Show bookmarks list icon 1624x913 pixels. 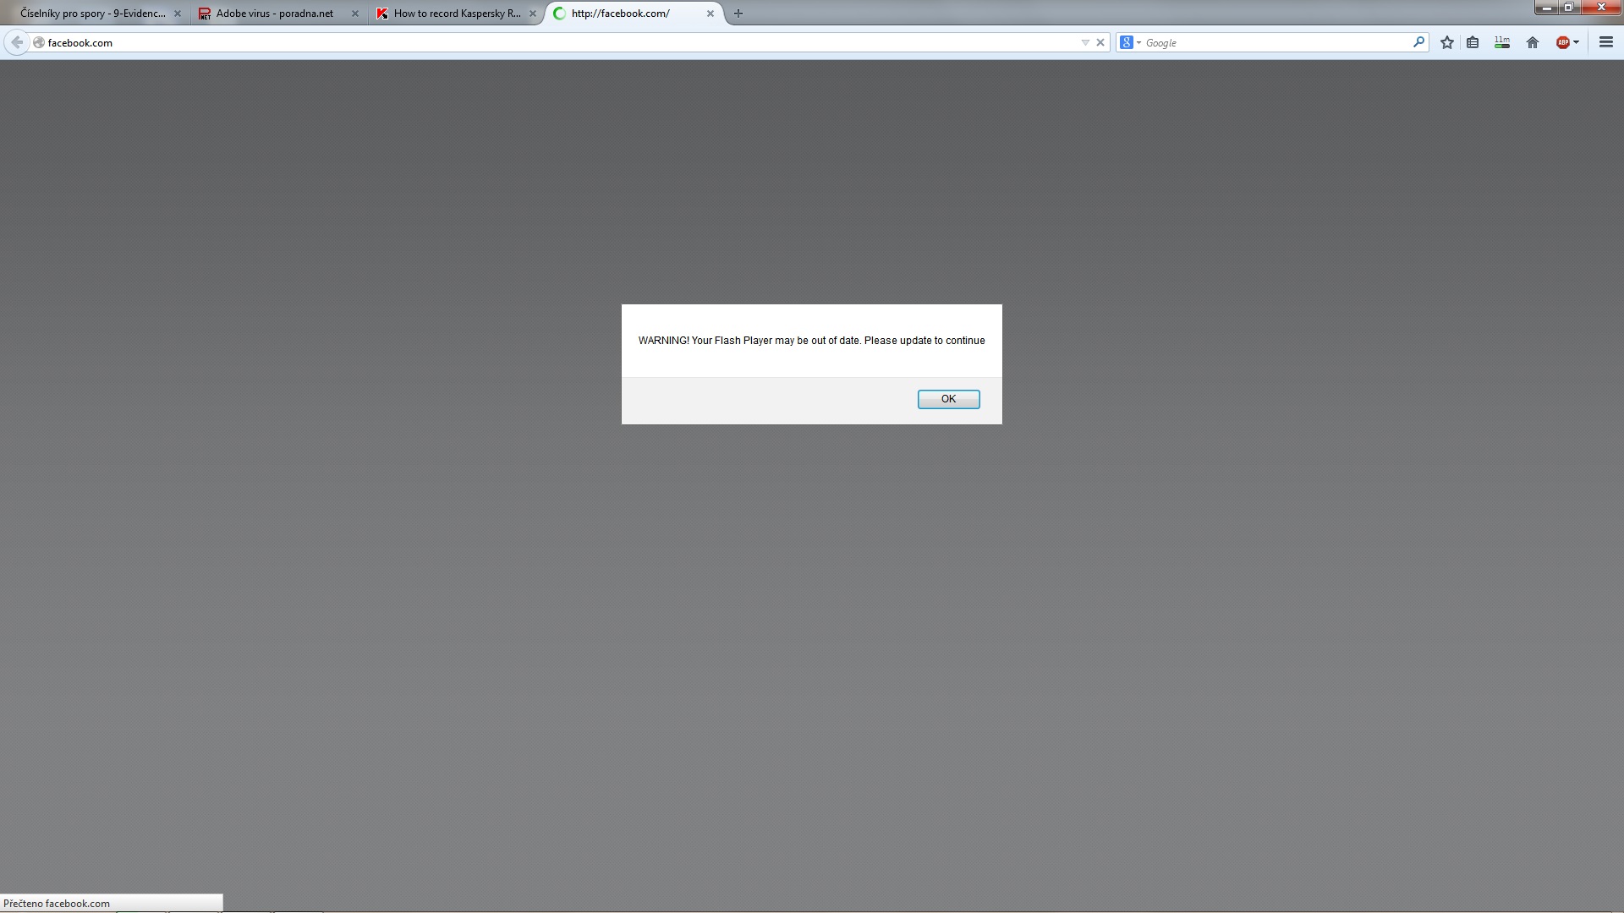point(1473,42)
